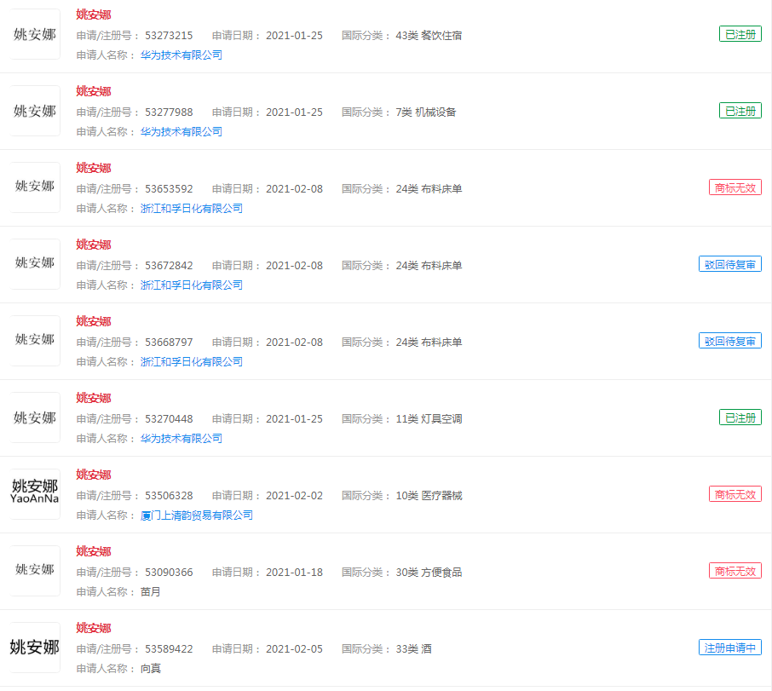Select registration number 53277988
Image resolution: width=772 pixels, height=691 pixels.
click(169, 112)
